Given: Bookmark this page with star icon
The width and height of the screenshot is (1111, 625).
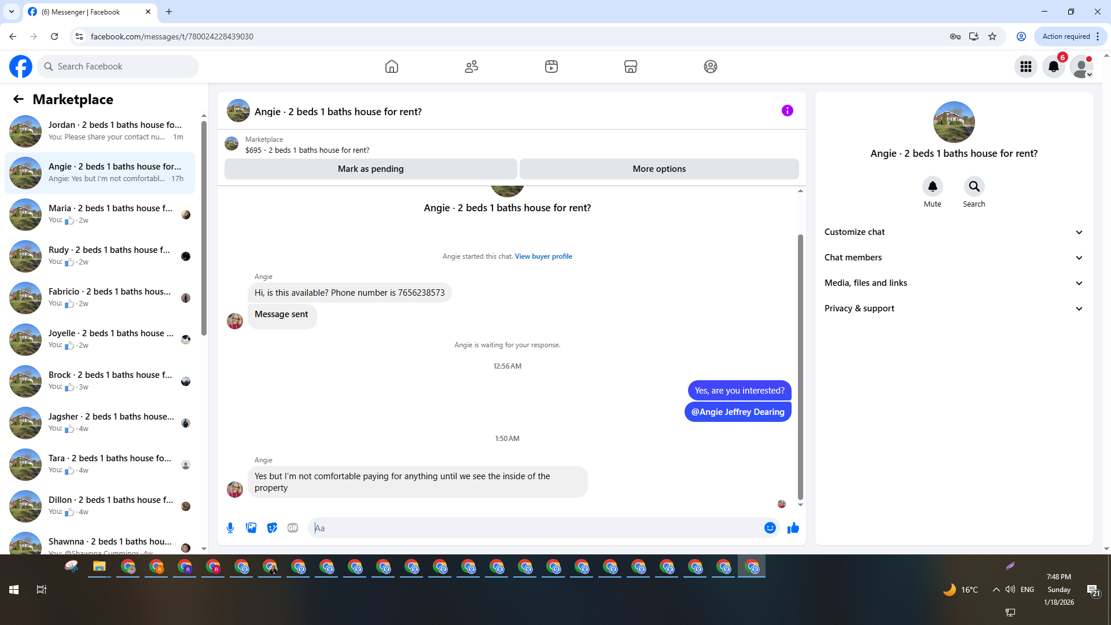Looking at the screenshot, I should click(992, 36).
